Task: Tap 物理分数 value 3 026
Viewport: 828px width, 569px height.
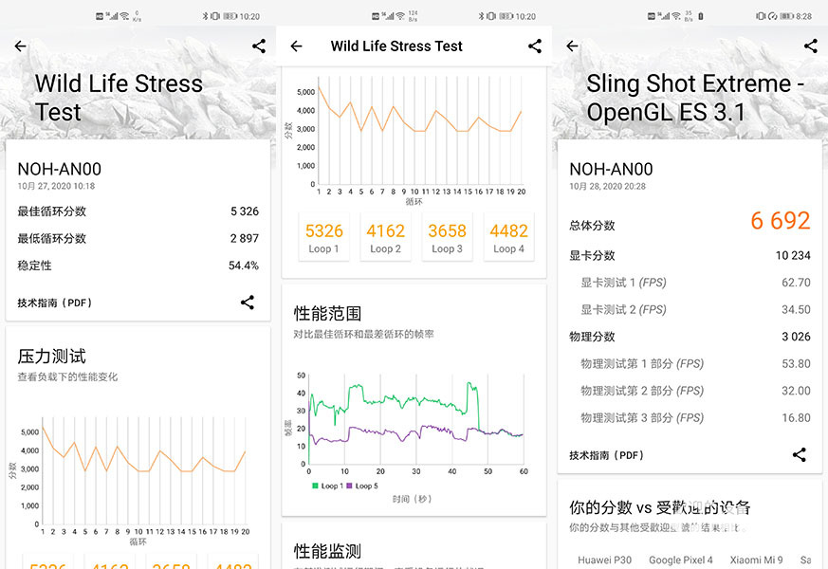Action: click(x=797, y=337)
